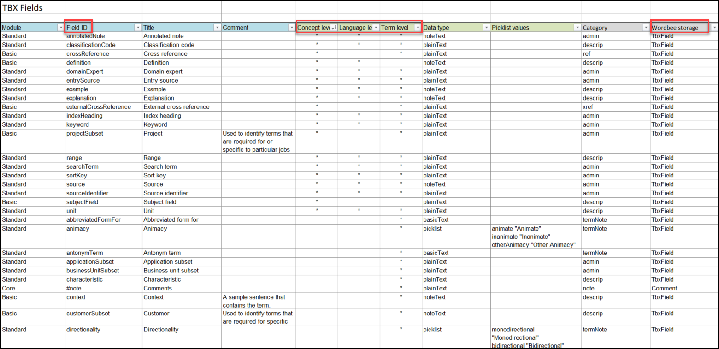Screen dimensions: 719x349
Task: Click the Comment column filter arrow
Action: (x=291, y=28)
